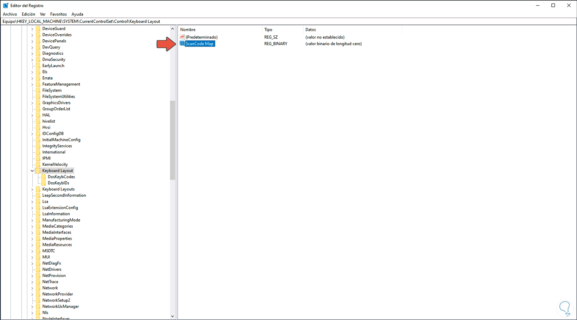Open the Ayuda menu

coord(77,14)
